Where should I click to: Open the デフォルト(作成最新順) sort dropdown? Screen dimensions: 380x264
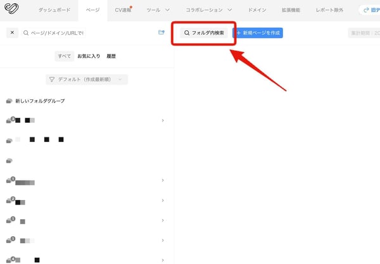87,79
